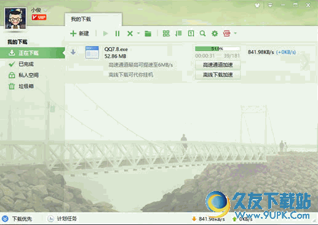Click the 52.86 MB file size

115,56
